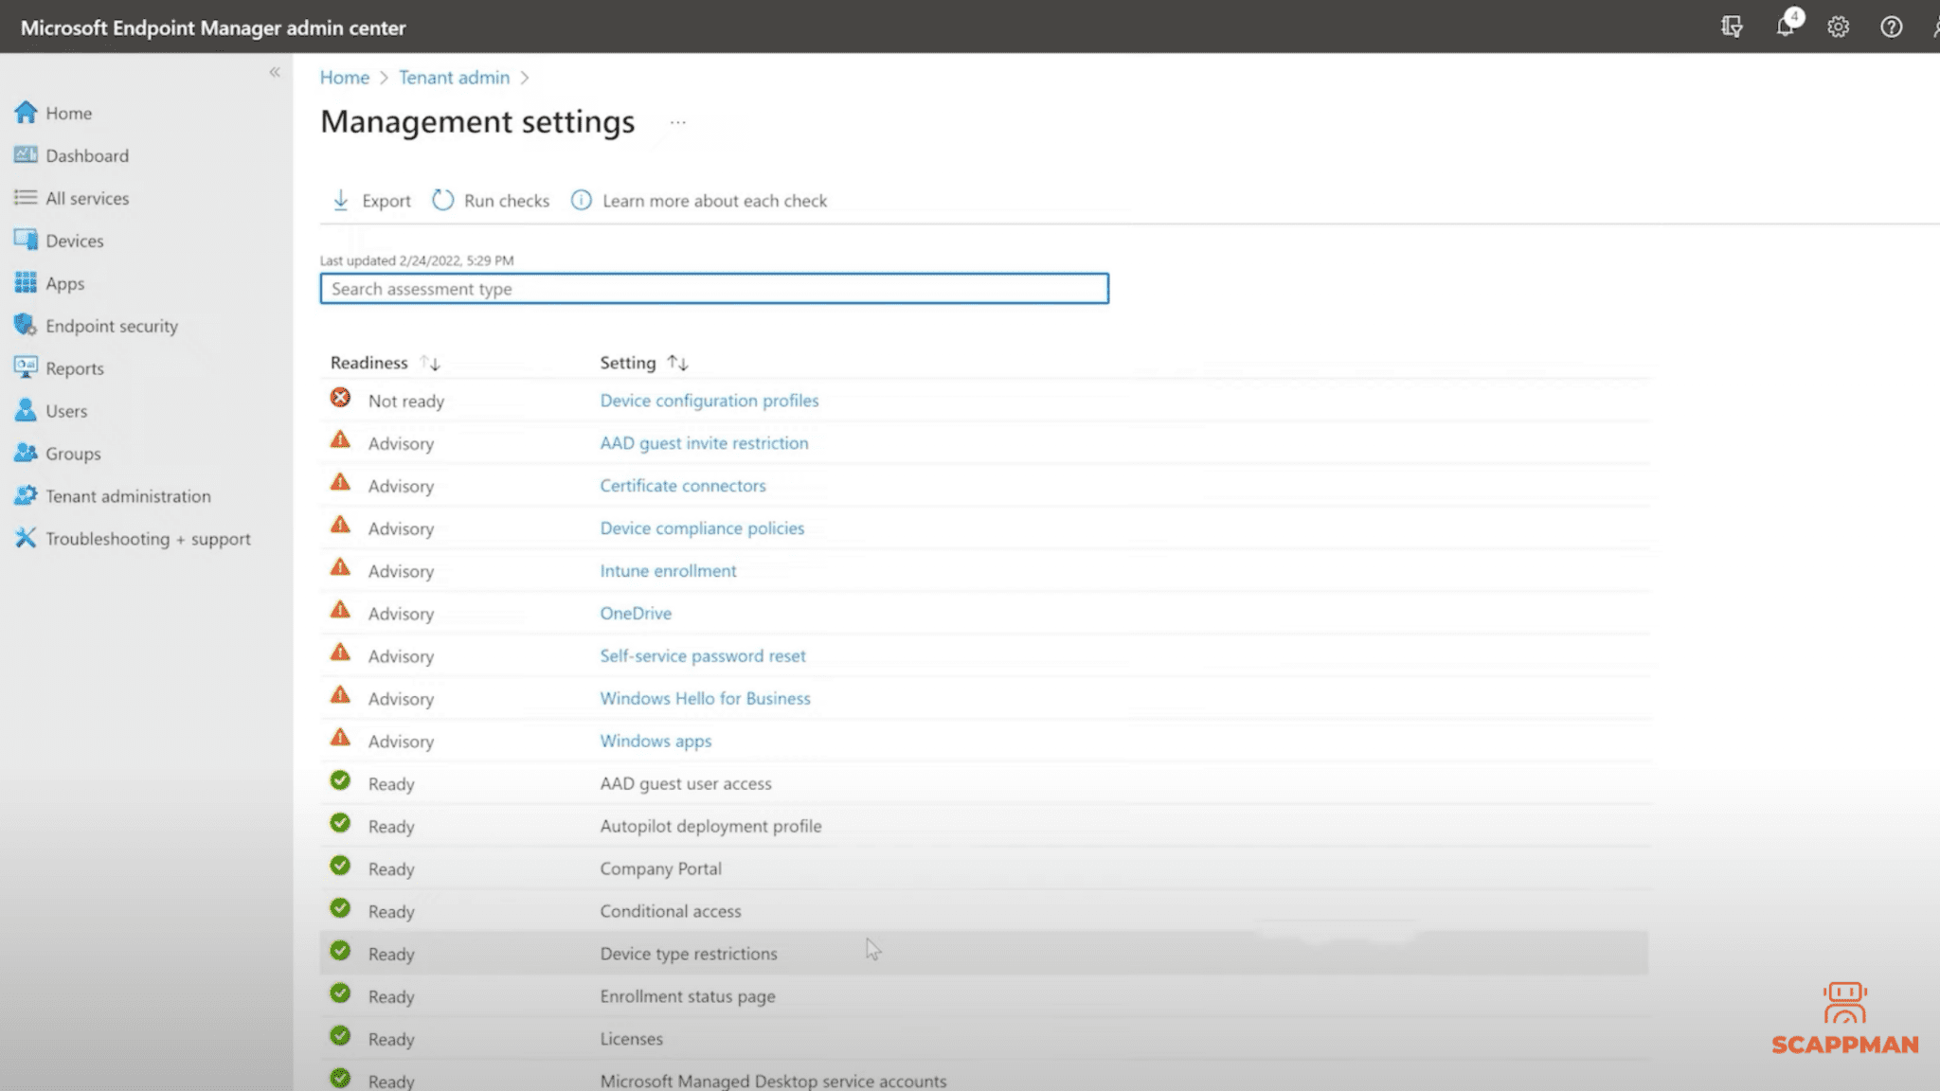Open the settings gear icon

(1838, 27)
